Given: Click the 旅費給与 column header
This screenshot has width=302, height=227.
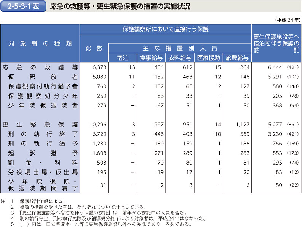Looking at the screenshot, I should (237, 58).
